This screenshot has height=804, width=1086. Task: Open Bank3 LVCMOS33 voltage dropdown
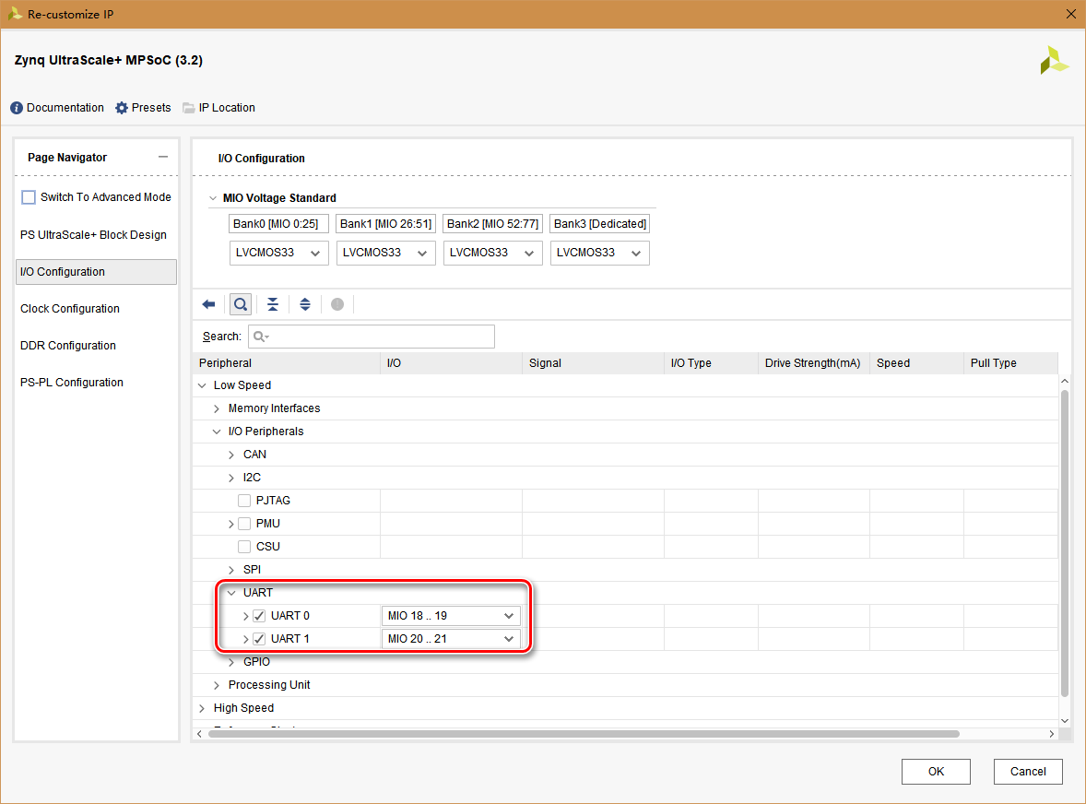coord(600,253)
